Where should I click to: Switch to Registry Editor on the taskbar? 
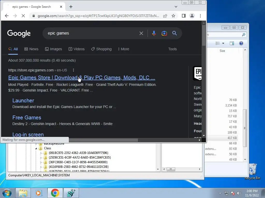71,193
